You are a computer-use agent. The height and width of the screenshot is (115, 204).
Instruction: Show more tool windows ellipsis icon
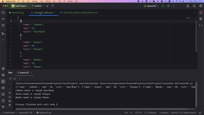click(x=3, y=40)
